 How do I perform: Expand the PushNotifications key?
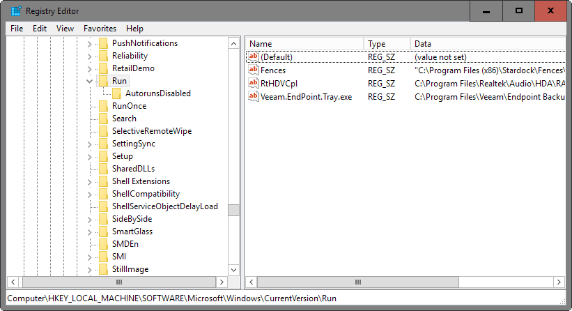89,44
